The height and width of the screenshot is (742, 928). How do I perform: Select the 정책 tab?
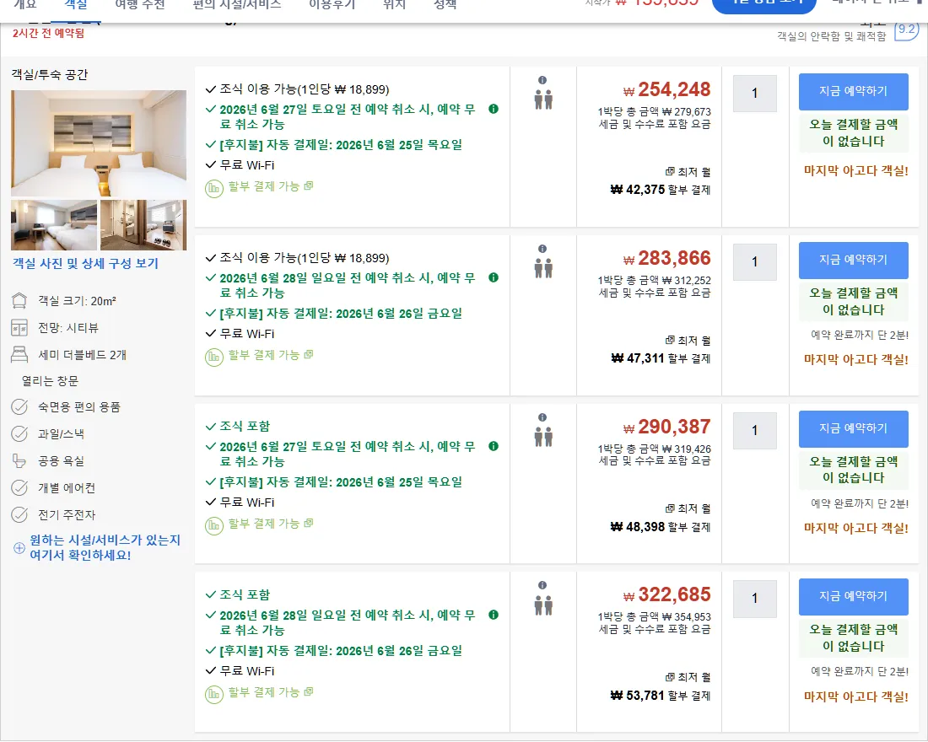point(445,5)
